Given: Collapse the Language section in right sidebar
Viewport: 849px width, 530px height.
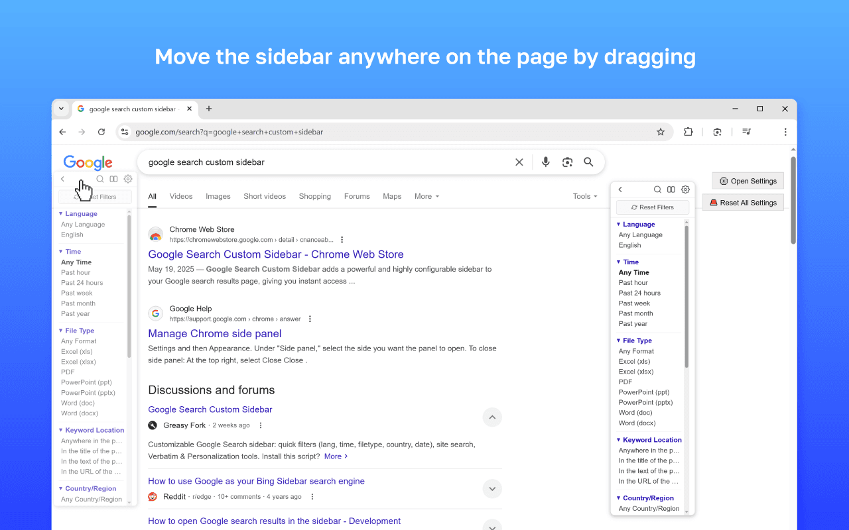Looking at the screenshot, I should point(635,225).
